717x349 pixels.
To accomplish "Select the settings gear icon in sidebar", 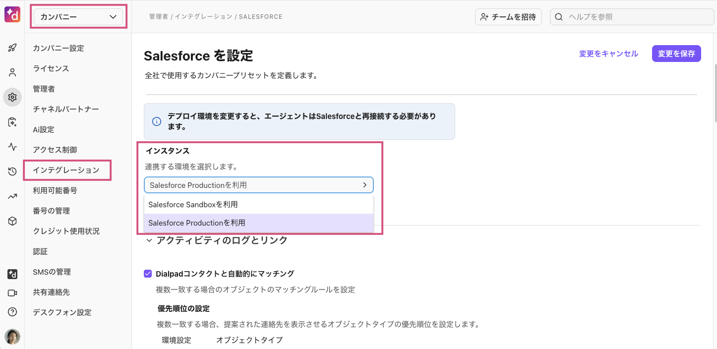I will [12, 97].
